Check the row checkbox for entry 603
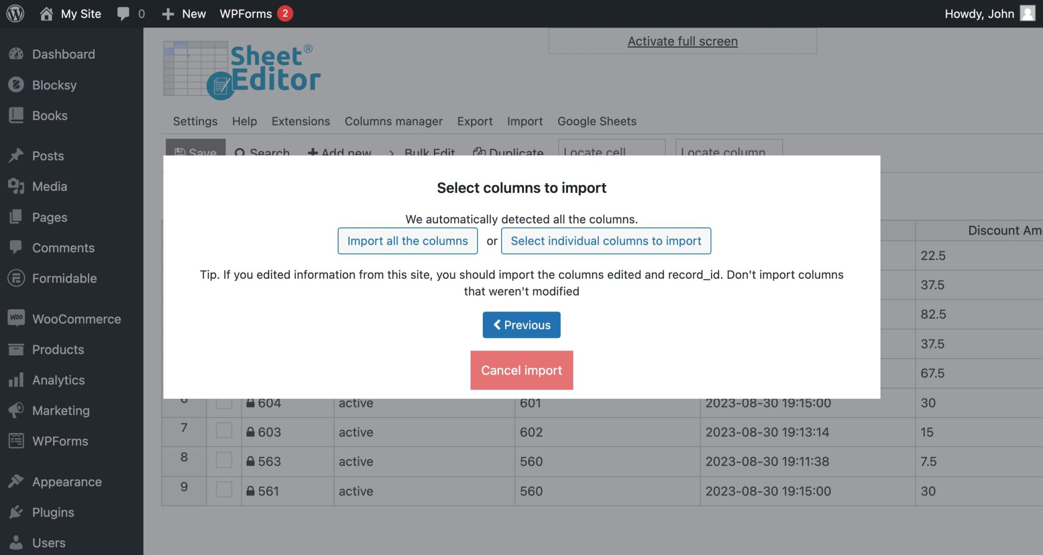This screenshot has height=555, width=1043. pos(224,432)
